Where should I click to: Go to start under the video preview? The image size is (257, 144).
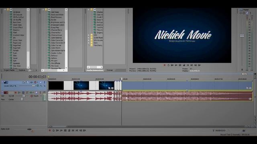[x=188, y=65]
